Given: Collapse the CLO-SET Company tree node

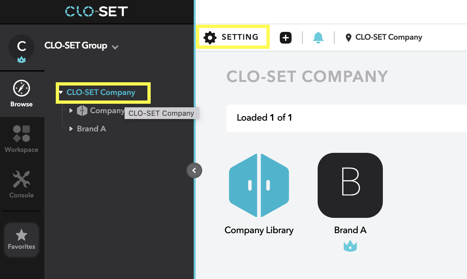Looking at the screenshot, I should (x=61, y=93).
